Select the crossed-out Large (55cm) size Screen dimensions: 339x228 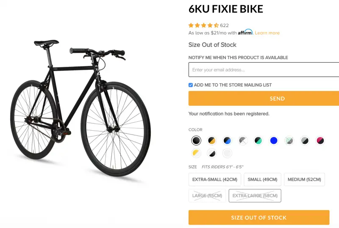[x=207, y=195]
